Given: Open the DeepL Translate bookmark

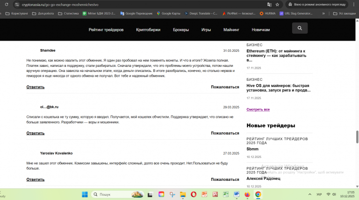Looking at the screenshot, I should tap(201, 14).
